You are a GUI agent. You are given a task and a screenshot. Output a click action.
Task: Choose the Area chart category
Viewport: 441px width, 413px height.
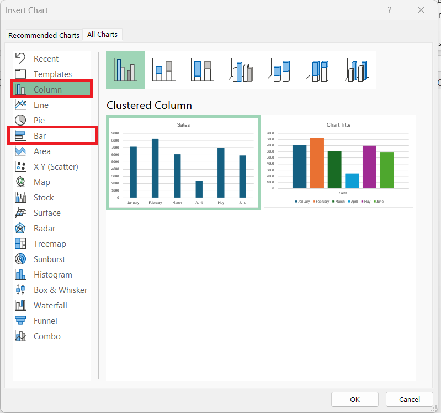(x=52, y=151)
